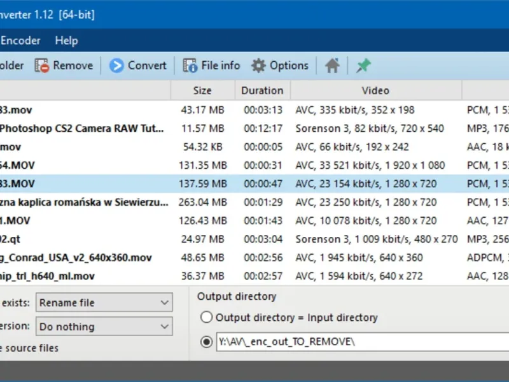Image resolution: width=509 pixels, height=382 pixels.
Task: Select the 24.97 MB .qt file row
Action: pos(83,239)
